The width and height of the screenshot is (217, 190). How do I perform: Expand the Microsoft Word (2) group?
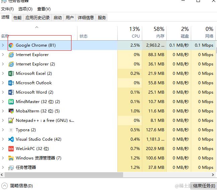tap(3, 92)
